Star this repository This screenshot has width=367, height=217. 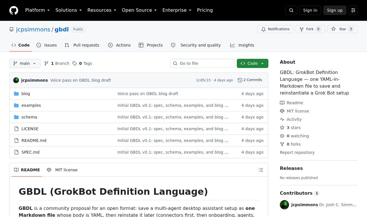click(343, 29)
